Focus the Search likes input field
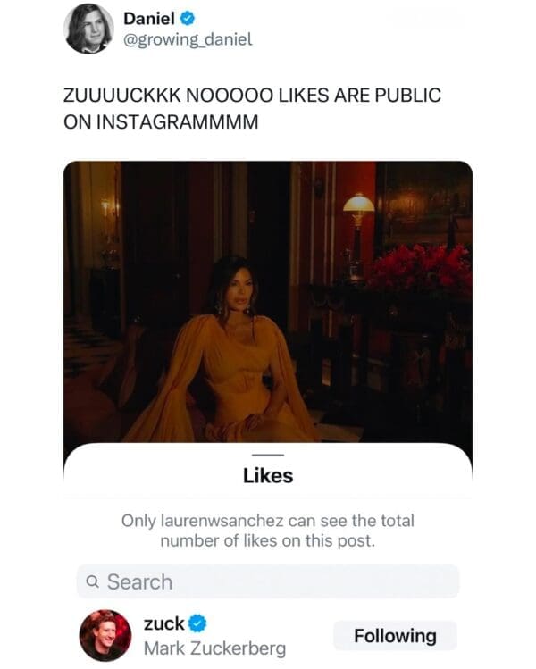 point(268,581)
